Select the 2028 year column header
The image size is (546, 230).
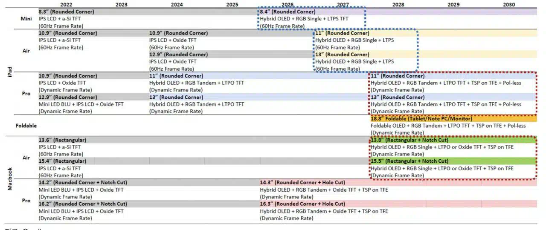point(398,5)
